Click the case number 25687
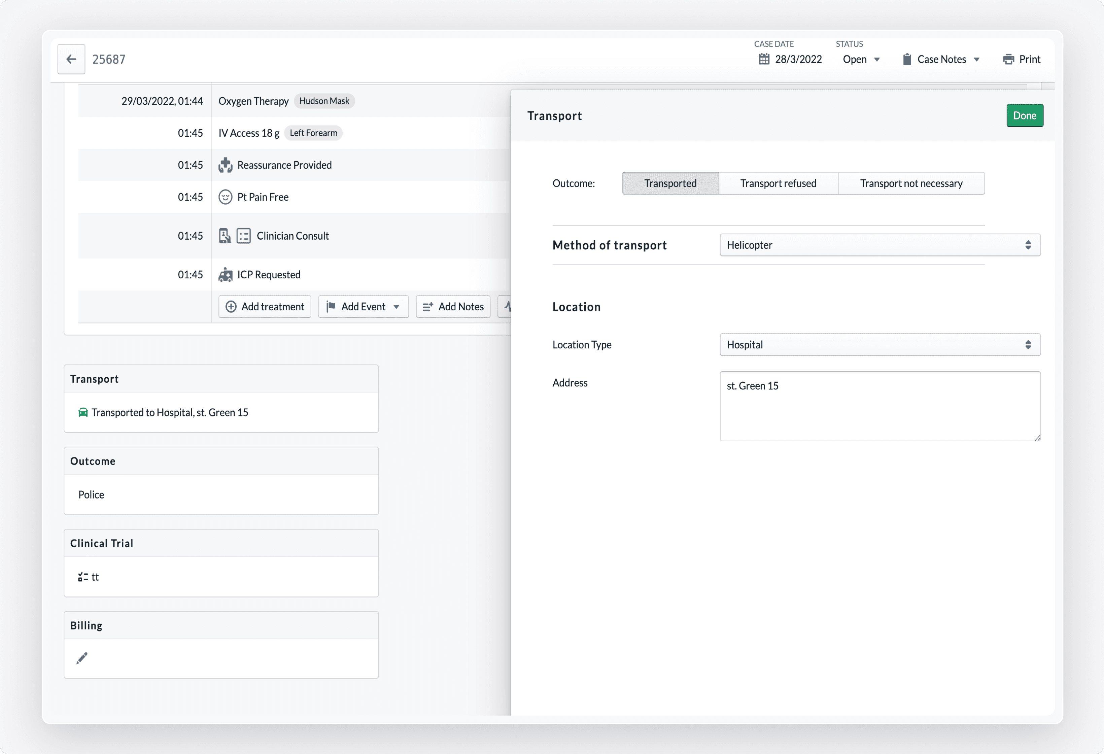Image resolution: width=1104 pixels, height=754 pixels. coord(109,59)
